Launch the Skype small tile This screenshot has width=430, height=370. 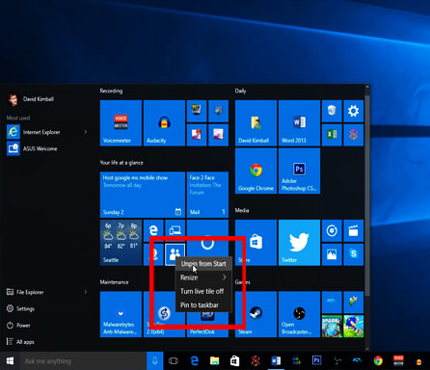(354, 254)
